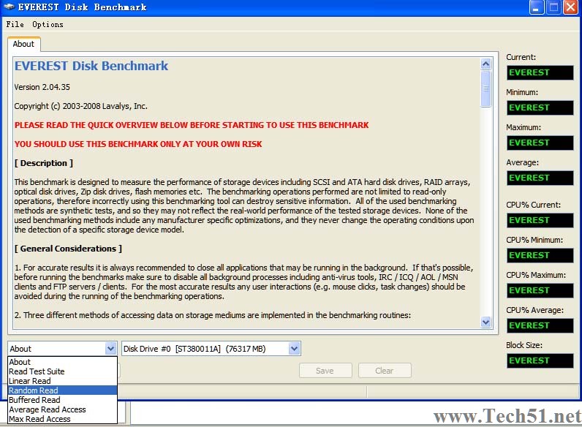Click the Maximum value display
582x427 pixels.
(540, 143)
